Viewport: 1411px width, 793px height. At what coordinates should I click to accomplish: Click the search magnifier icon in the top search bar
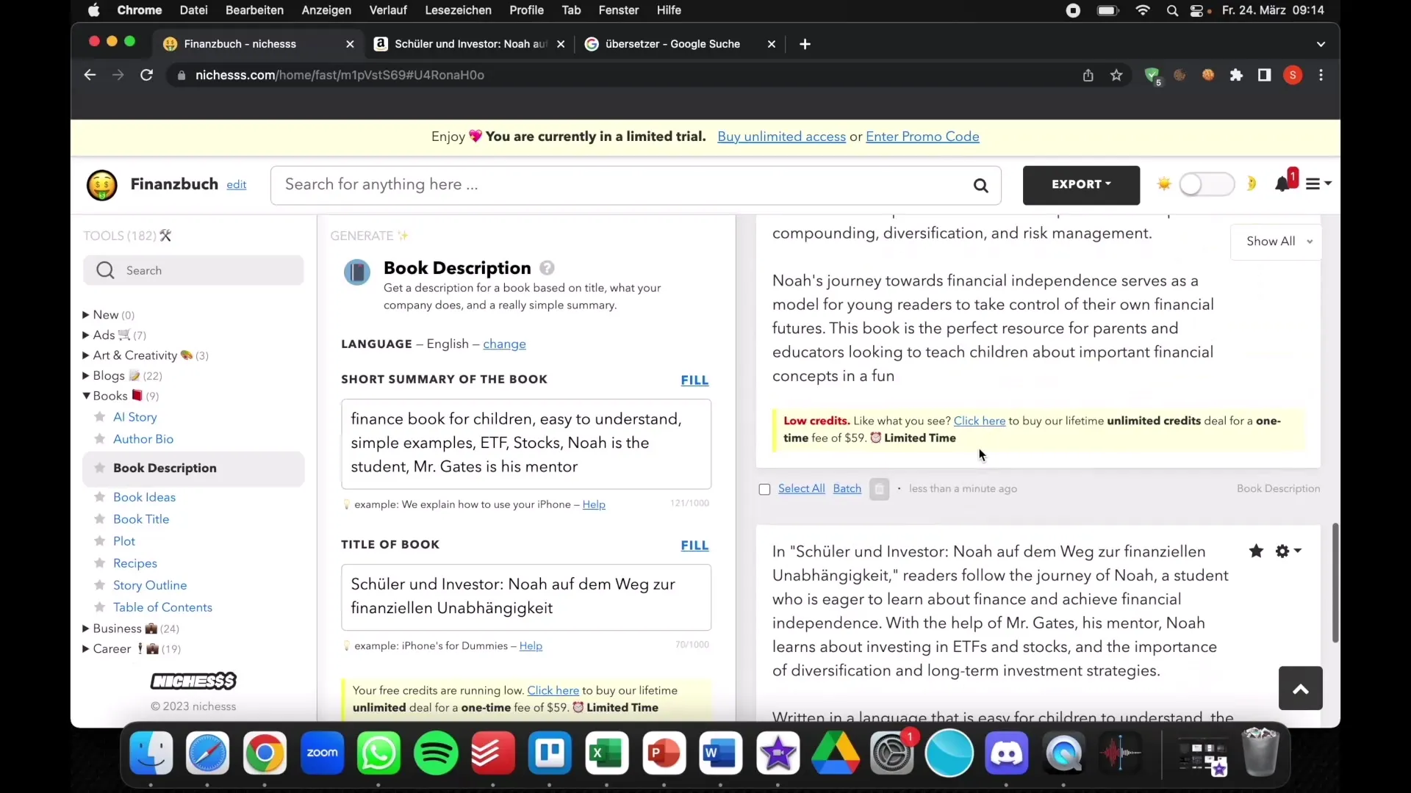click(x=980, y=185)
